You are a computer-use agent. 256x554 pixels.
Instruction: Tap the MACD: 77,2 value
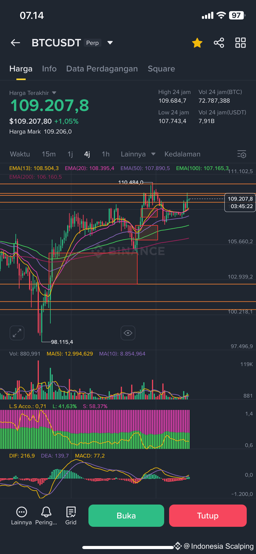click(90, 456)
